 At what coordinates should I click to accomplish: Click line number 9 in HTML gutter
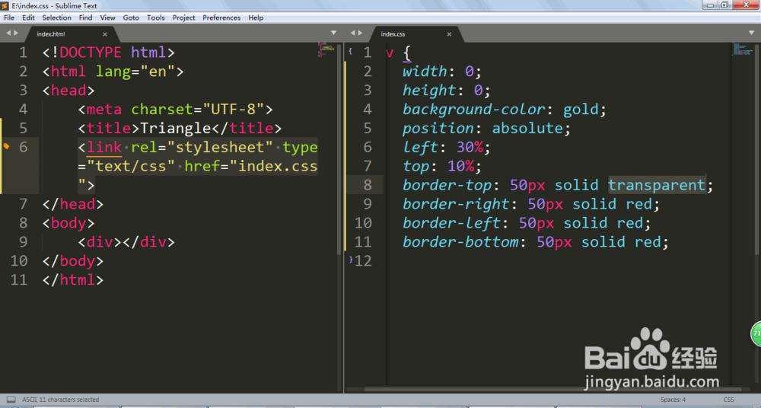[23, 241]
